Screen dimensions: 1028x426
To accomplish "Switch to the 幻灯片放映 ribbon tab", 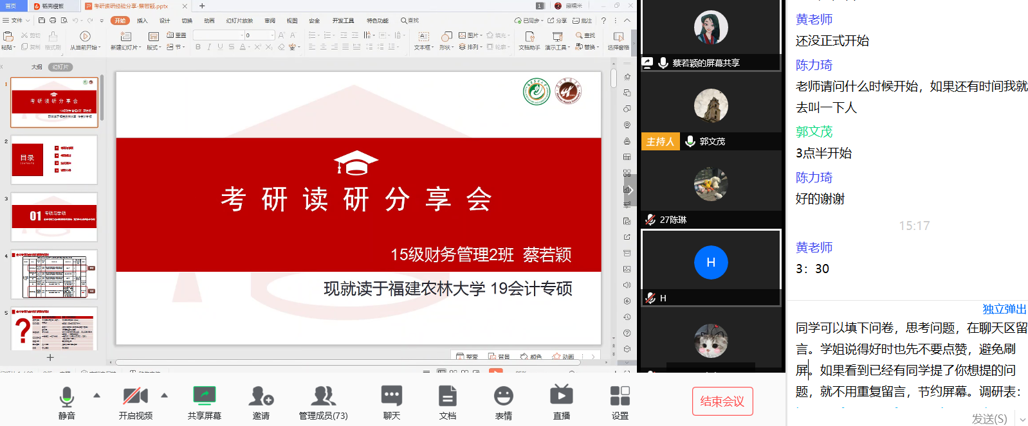I will coord(239,21).
